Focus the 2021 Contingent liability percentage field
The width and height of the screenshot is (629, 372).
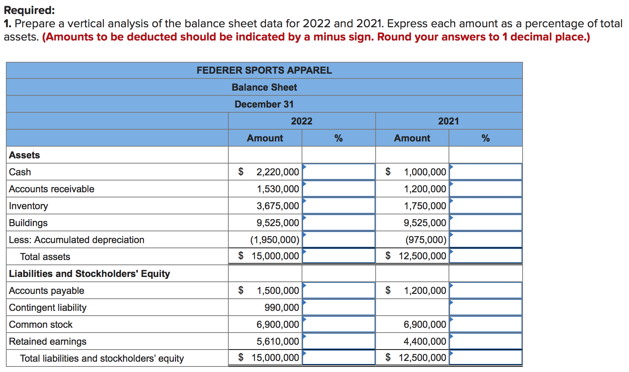tap(485, 307)
